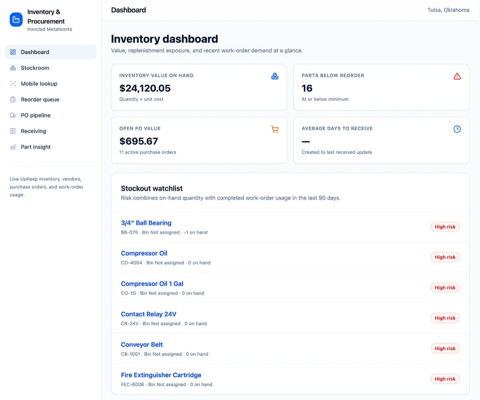
Task: Click High risk badge for Compressor Oil 1 Gal
Action: [445, 287]
